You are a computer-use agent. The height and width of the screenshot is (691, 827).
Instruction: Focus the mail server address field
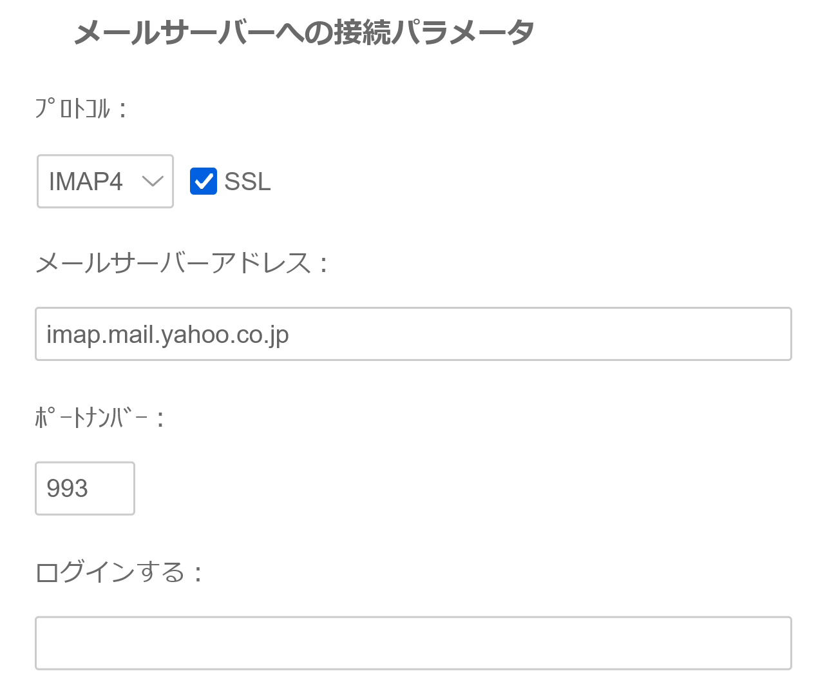click(413, 334)
